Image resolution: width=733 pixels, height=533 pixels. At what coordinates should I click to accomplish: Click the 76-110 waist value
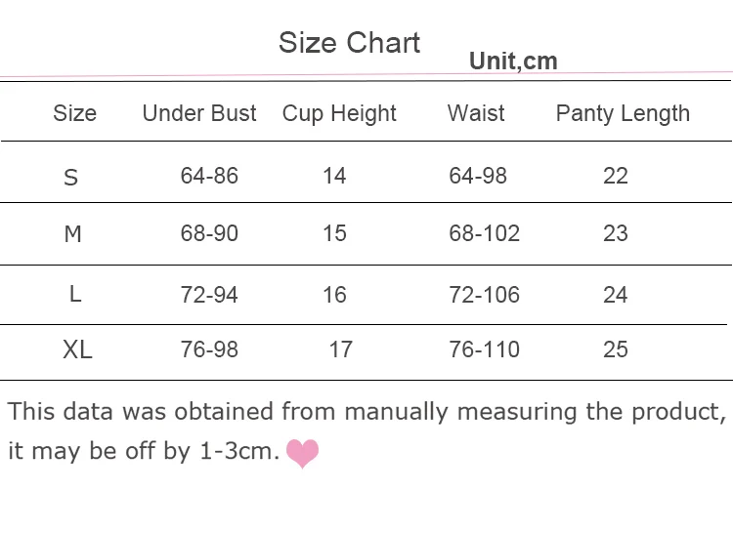coord(485,349)
